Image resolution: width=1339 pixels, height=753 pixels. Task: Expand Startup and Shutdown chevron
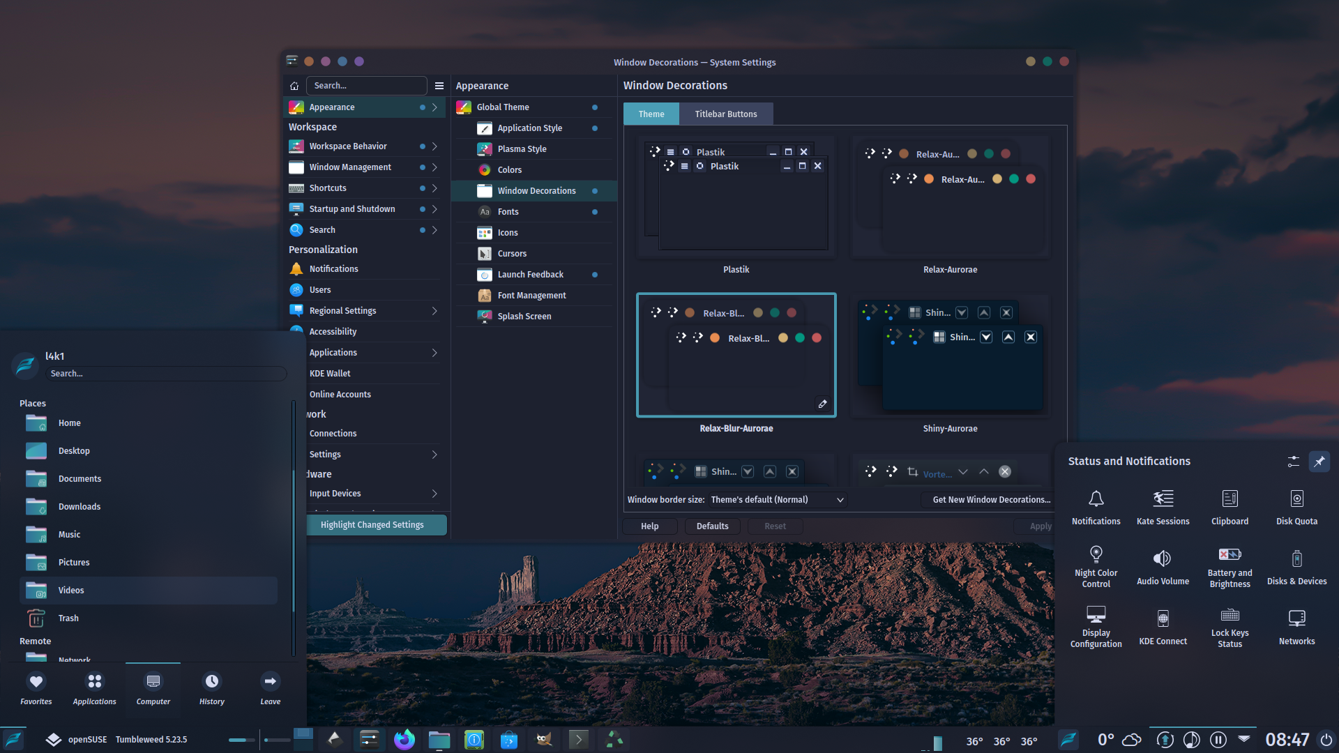(434, 209)
